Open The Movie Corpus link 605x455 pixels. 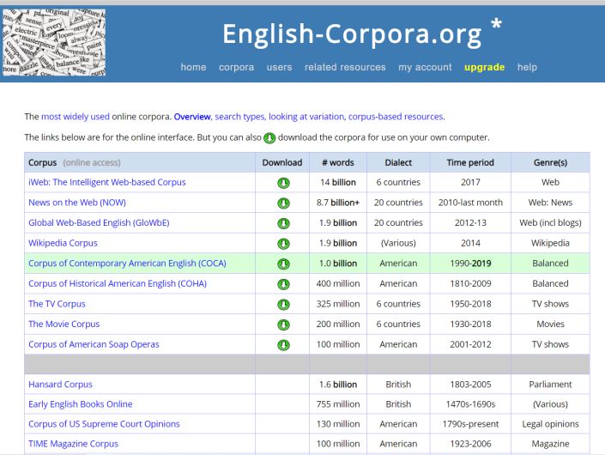(x=64, y=325)
